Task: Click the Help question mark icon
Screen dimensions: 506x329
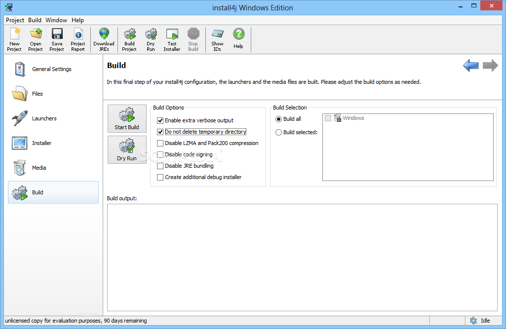Action: point(238,34)
